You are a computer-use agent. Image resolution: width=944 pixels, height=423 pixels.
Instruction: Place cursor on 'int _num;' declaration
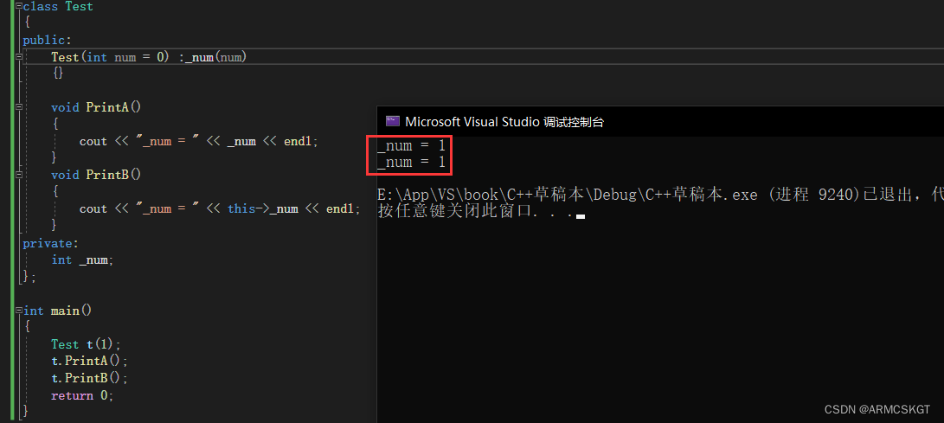(82, 260)
